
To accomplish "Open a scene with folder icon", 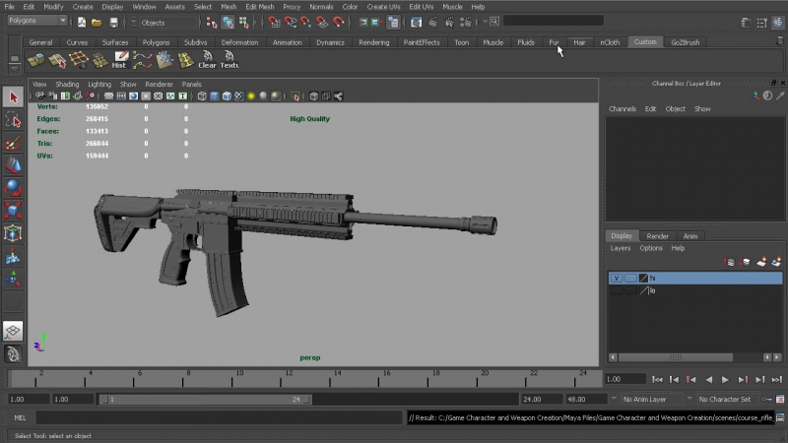I will pos(97,22).
